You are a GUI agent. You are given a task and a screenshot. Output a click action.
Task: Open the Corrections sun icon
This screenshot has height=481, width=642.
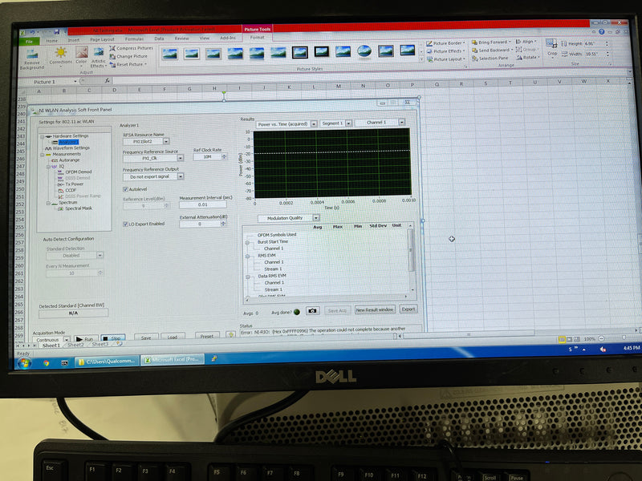(x=61, y=52)
